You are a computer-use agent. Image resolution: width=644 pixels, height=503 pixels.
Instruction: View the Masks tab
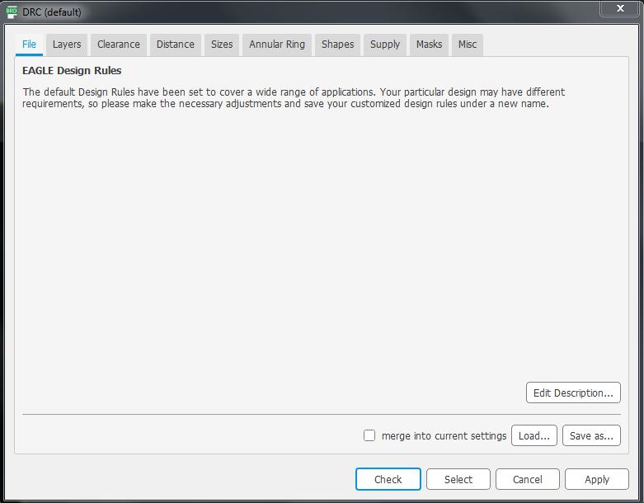click(x=430, y=45)
